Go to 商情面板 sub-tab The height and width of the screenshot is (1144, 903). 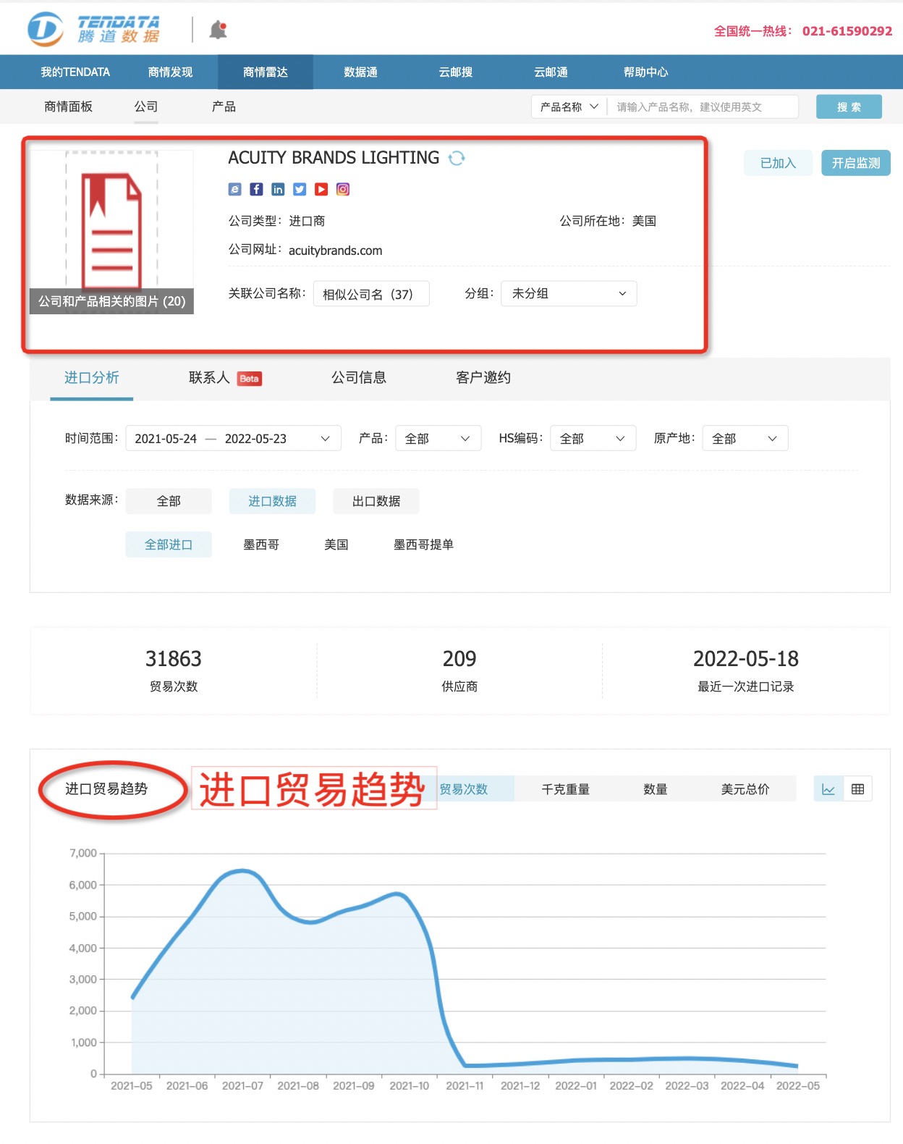(68, 106)
